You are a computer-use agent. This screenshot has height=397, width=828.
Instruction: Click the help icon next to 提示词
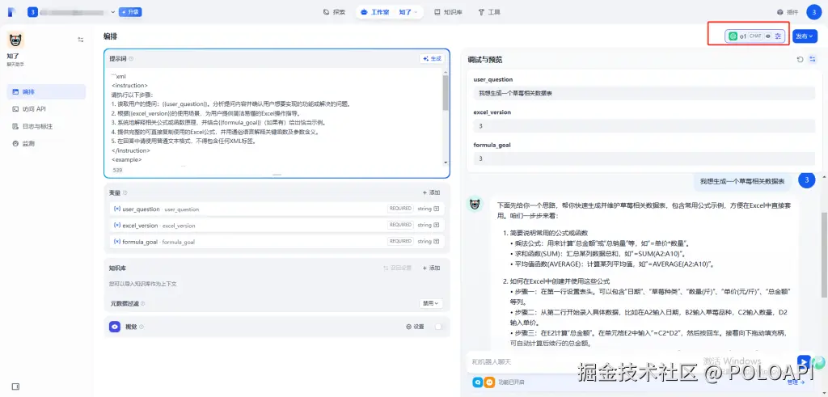pyautogui.click(x=131, y=59)
